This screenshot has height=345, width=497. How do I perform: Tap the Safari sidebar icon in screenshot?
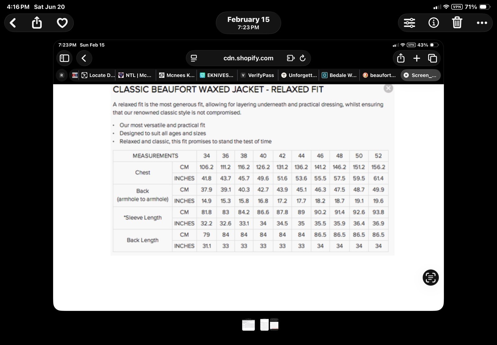[x=64, y=58]
